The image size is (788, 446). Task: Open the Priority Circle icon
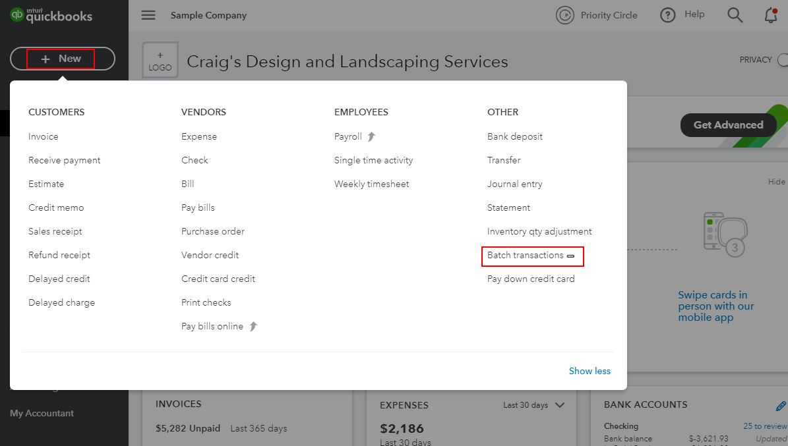[x=565, y=15]
